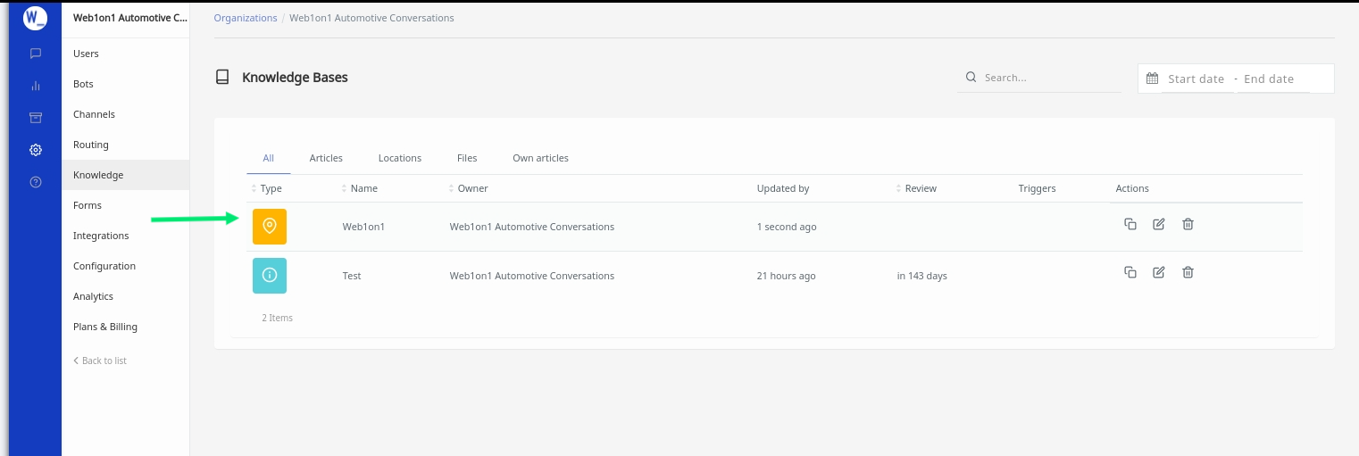
Task: Open Channels in the sidebar
Action: pos(126,114)
